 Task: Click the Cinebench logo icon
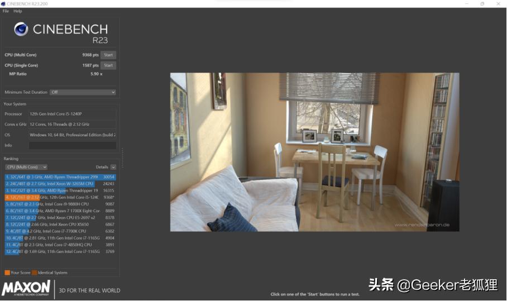point(21,29)
